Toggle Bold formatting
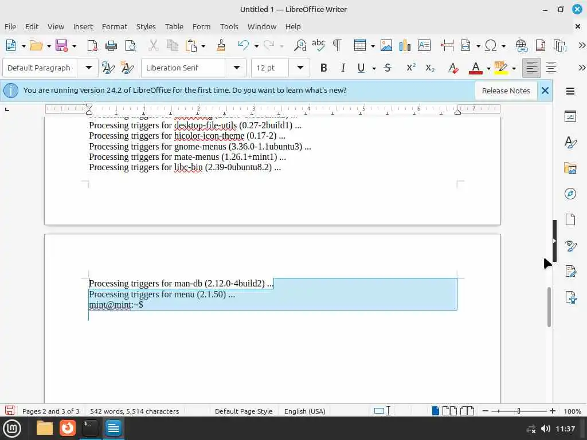 pos(324,68)
